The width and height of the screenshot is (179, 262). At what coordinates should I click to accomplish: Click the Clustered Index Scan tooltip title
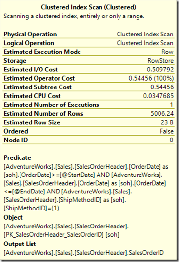click(88, 7)
